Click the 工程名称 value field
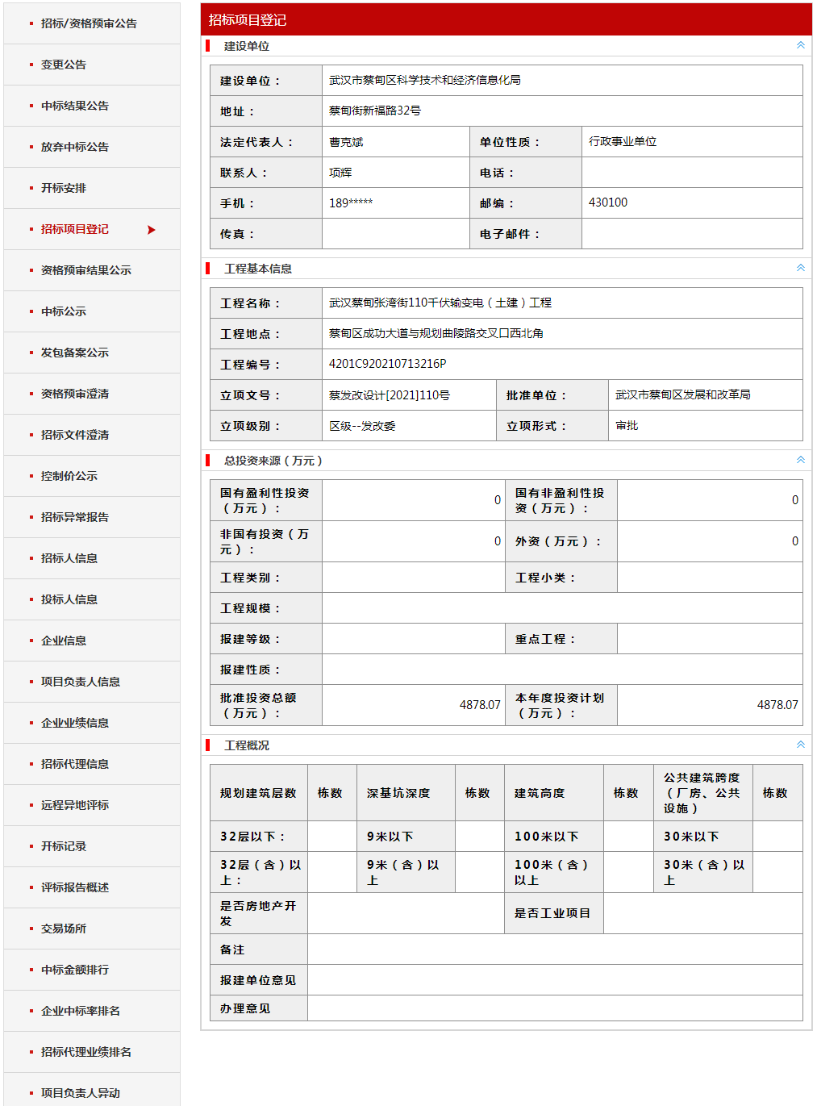 pos(440,303)
